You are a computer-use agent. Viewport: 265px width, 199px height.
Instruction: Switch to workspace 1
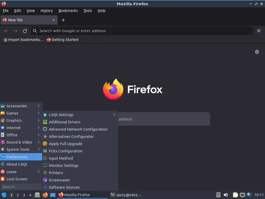pos(11,195)
